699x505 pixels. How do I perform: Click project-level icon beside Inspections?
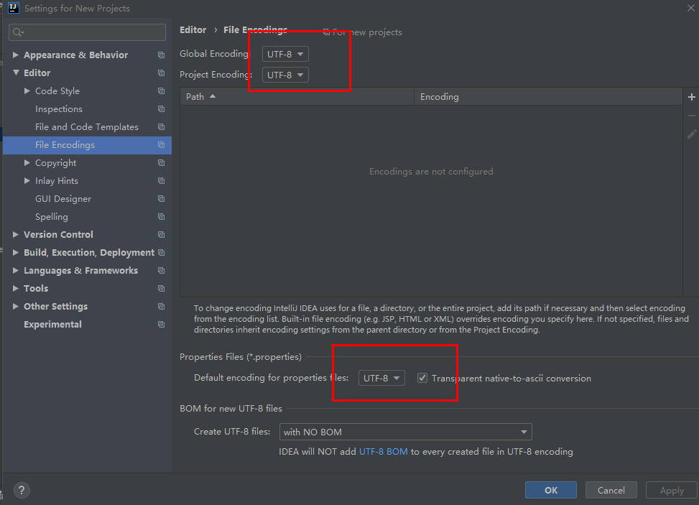pos(161,108)
